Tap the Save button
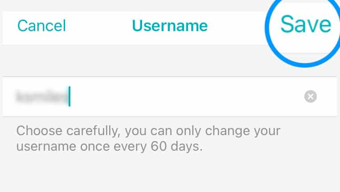340x192 pixels. point(306,24)
